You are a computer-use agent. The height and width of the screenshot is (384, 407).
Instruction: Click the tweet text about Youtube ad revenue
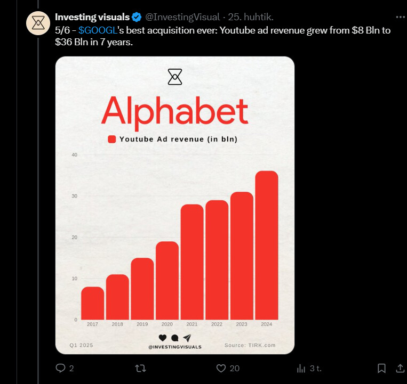(x=223, y=36)
